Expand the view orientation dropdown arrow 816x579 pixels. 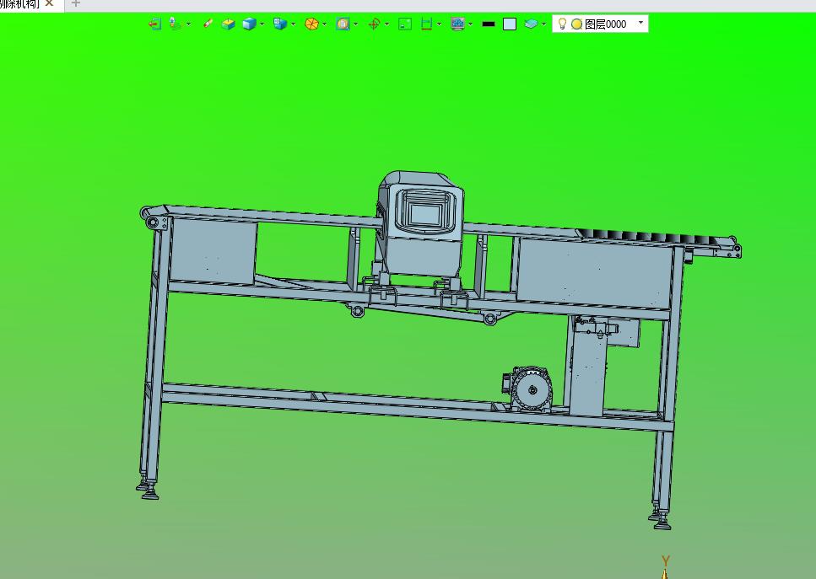point(293,24)
